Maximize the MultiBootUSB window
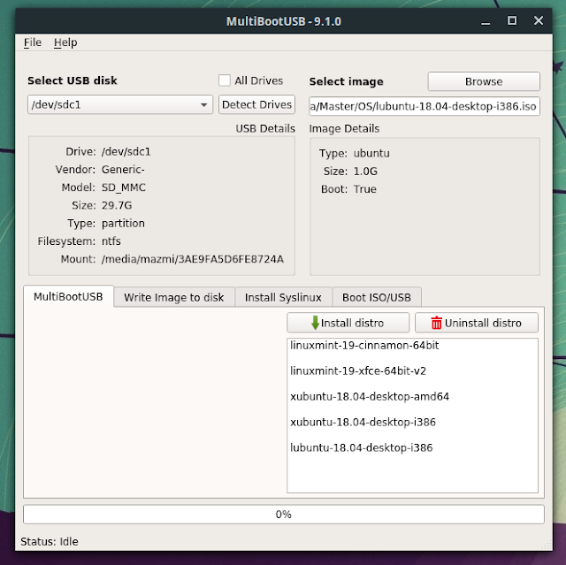Screen dimensions: 566x565 [x=512, y=20]
